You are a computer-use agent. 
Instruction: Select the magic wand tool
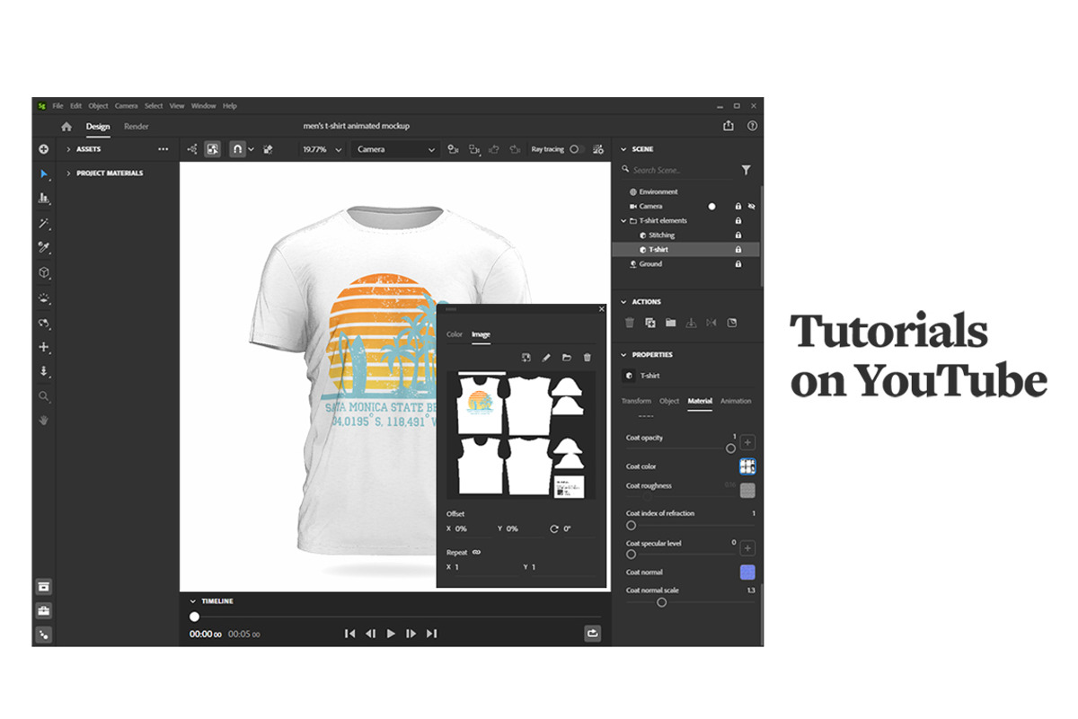(x=43, y=223)
